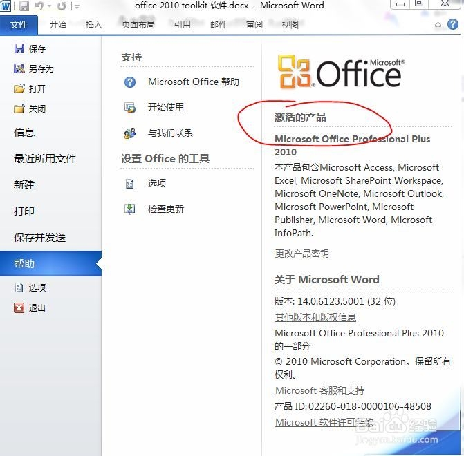Click the Redo icon in quick access toolbar
464x456 pixels.
point(62,6)
